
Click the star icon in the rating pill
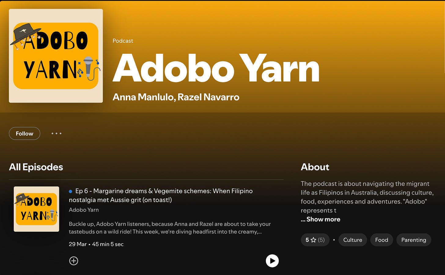click(313, 240)
